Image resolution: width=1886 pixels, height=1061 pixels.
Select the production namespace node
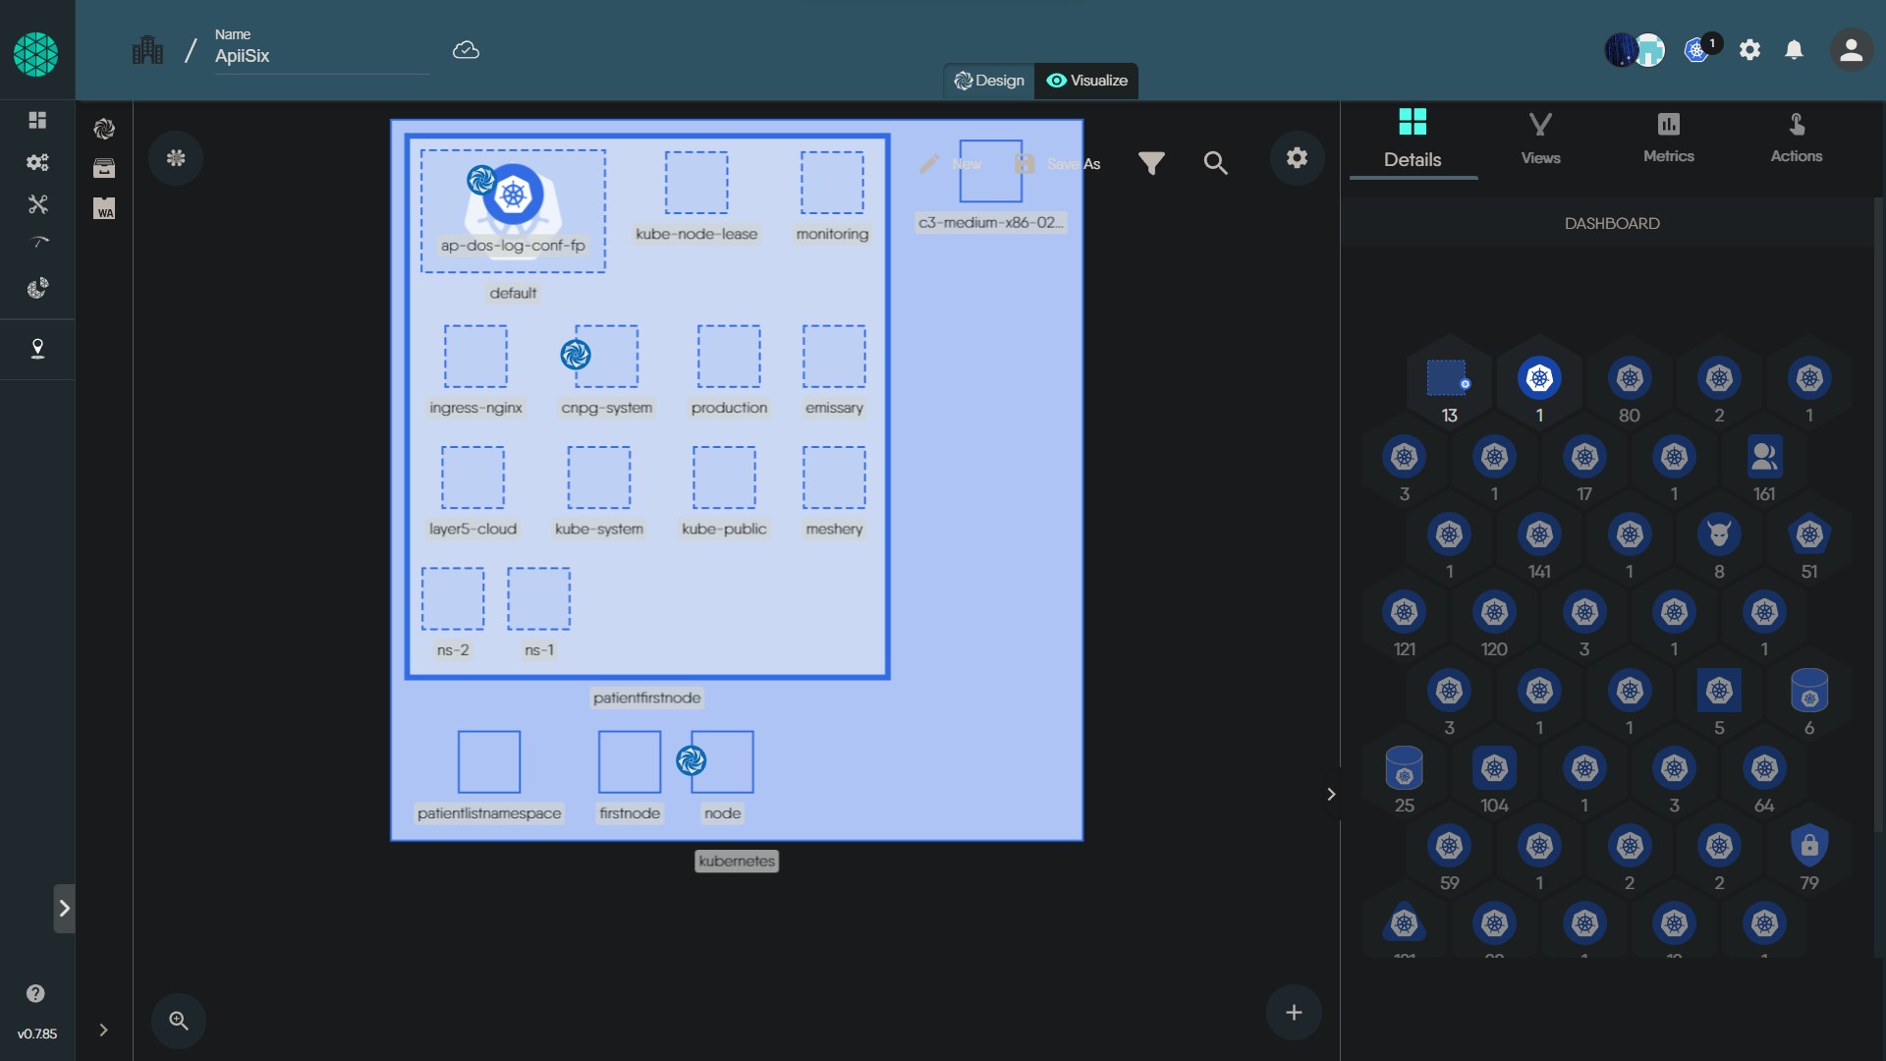(x=729, y=357)
